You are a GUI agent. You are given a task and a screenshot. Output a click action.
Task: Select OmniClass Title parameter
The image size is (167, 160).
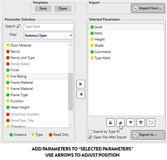point(36,121)
